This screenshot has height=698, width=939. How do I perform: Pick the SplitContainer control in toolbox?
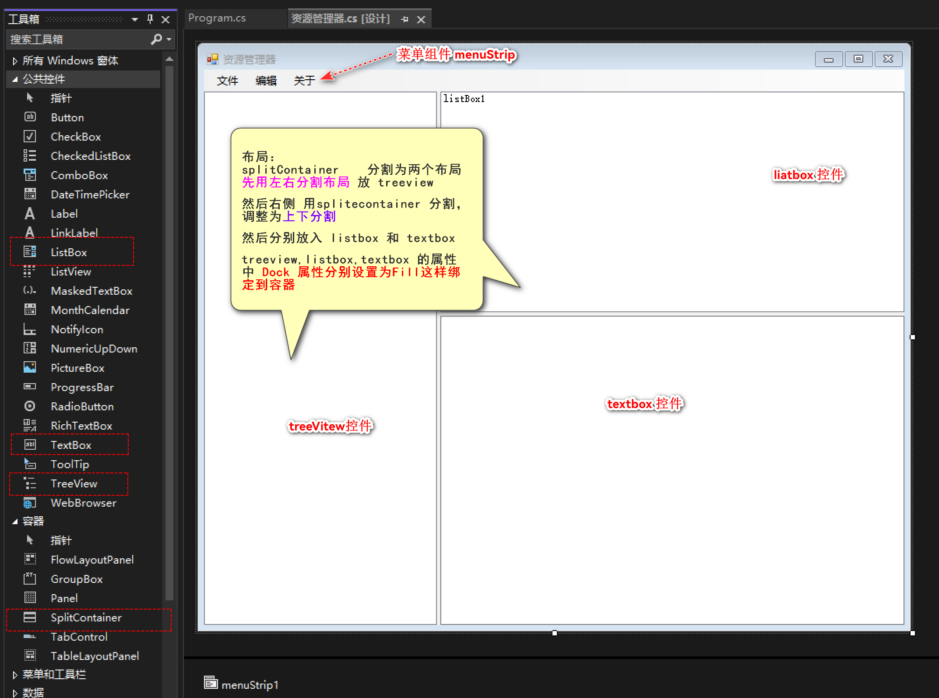tap(86, 617)
